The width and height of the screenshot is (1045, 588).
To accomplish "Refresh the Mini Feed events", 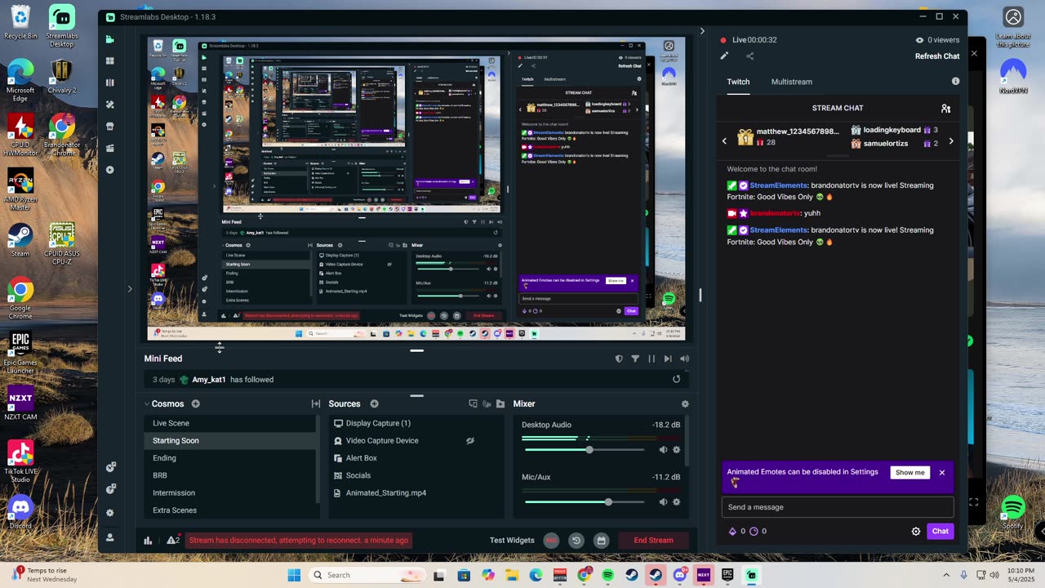I will (x=676, y=380).
